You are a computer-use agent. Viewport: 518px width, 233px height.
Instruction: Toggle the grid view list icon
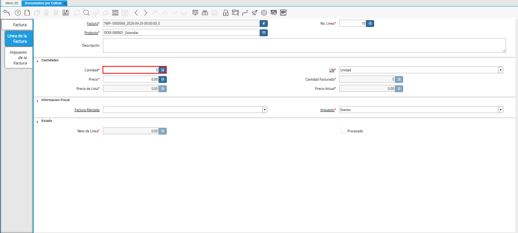[x=115, y=13]
